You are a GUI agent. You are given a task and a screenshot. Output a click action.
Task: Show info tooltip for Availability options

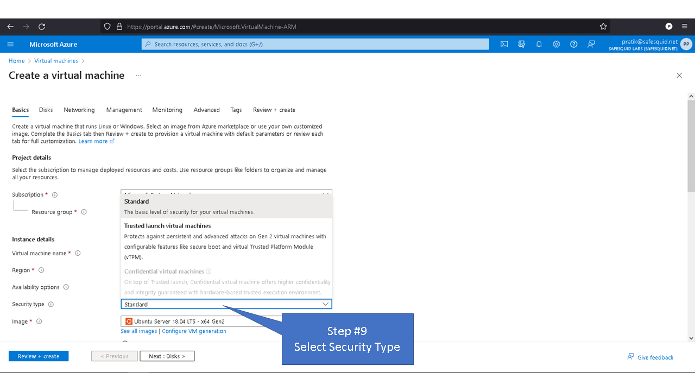(x=66, y=287)
